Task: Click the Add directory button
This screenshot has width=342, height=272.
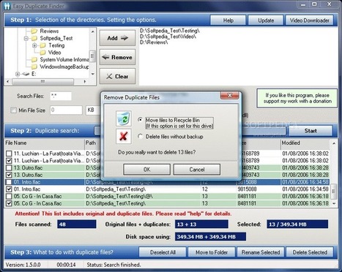Action: [x=117, y=38]
